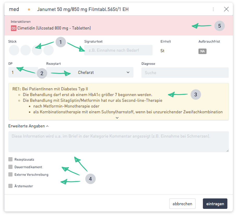Check the Externe Verschreibung option

(10, 174)
